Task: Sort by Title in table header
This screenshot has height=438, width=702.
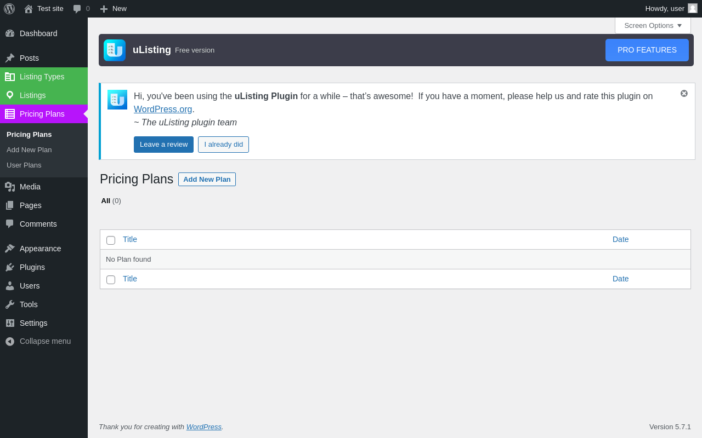Action: [x=130, y=239]
